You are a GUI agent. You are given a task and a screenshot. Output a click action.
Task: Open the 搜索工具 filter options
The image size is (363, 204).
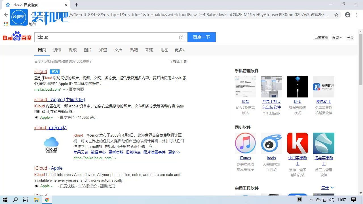tap(178, 61)
